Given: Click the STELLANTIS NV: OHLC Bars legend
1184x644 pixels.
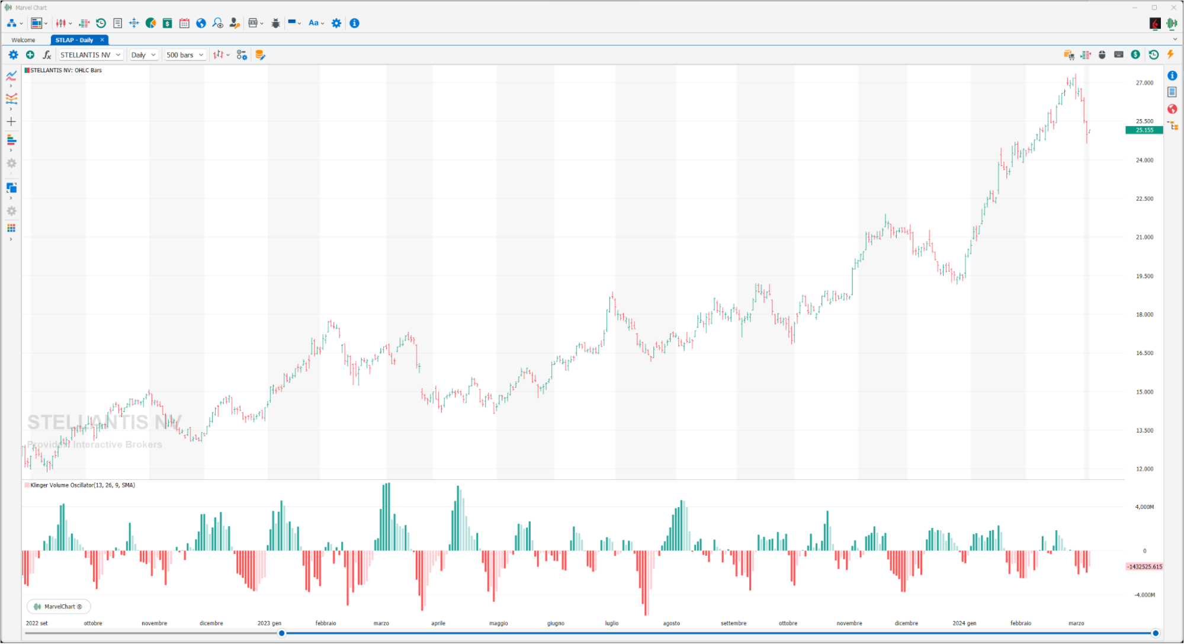Looking at the screenshot, I should tap(66, 70).
